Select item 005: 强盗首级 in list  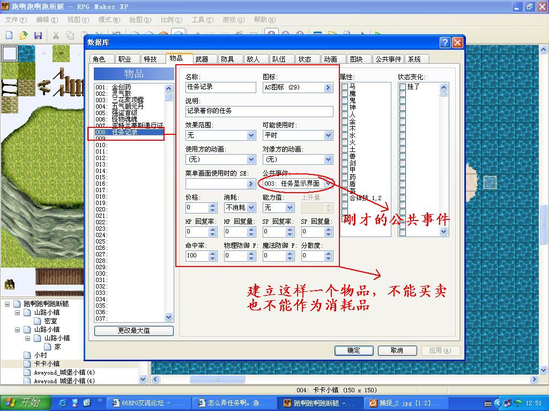[129, 113]
